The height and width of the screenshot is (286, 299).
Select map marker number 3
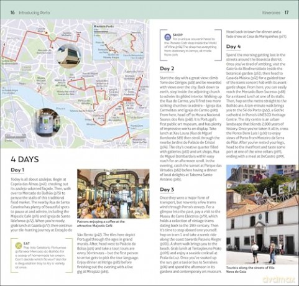click(x=40, y=88)
